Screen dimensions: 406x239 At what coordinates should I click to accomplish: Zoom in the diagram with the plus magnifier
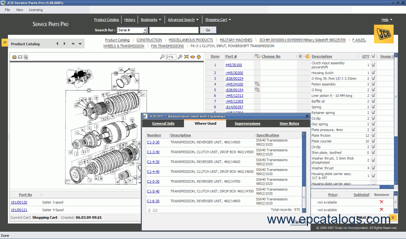coord(180,57)
